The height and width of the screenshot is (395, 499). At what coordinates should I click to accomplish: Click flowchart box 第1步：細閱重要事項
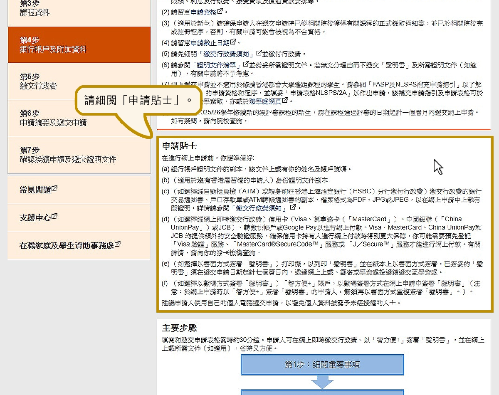(322, 365)
